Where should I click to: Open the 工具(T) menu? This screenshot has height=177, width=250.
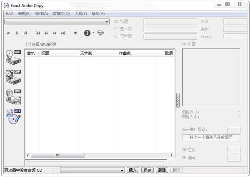pos(80,14)
